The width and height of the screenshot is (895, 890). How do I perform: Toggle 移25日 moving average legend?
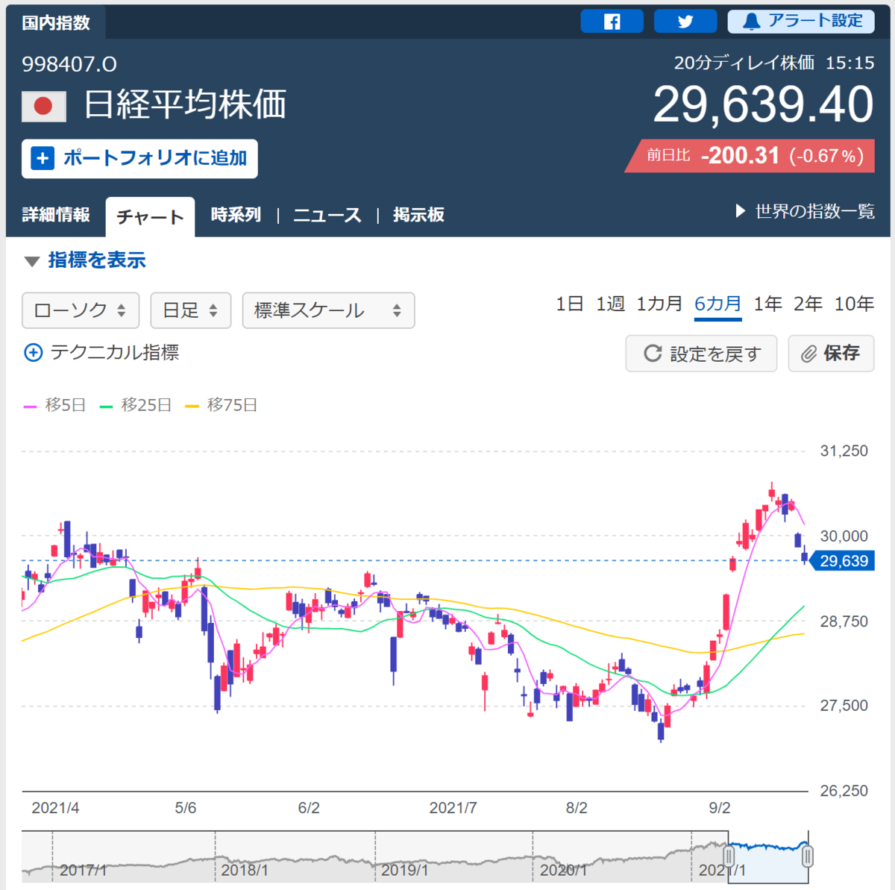pos(136,405)
